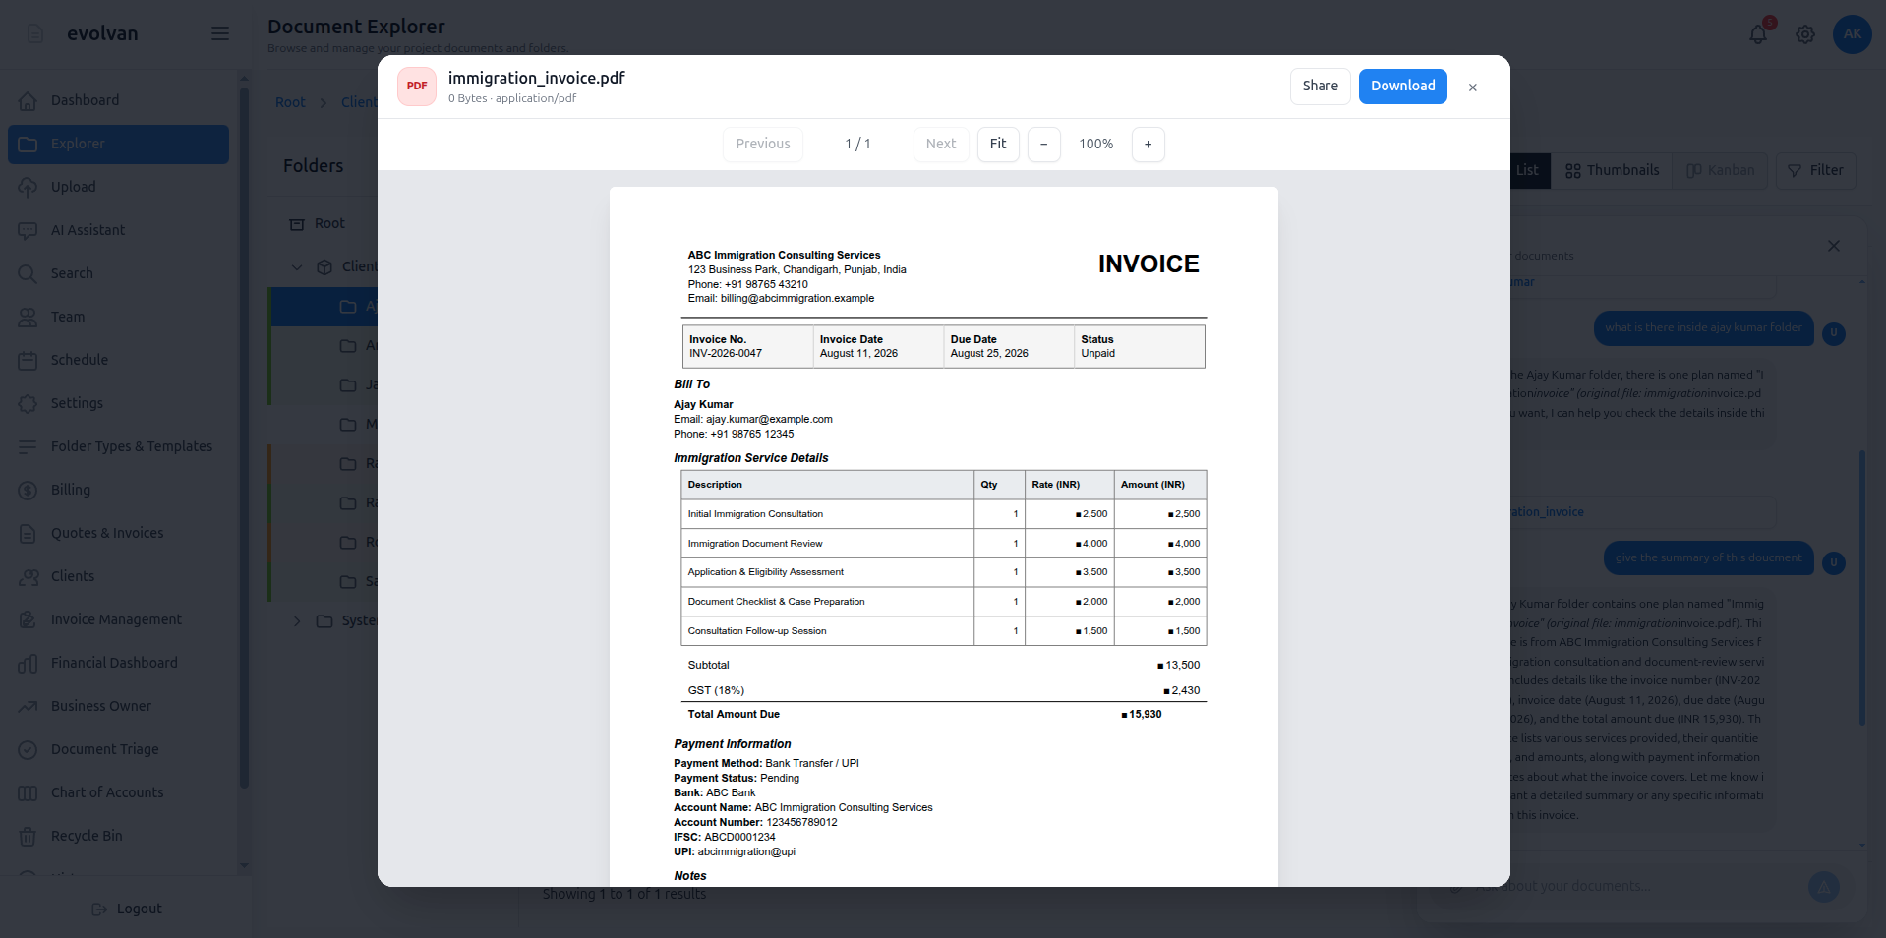The image size is (1886, 938).
Task: Open Recycle Bin in sidebar
Action: click(x=118, y=836)
